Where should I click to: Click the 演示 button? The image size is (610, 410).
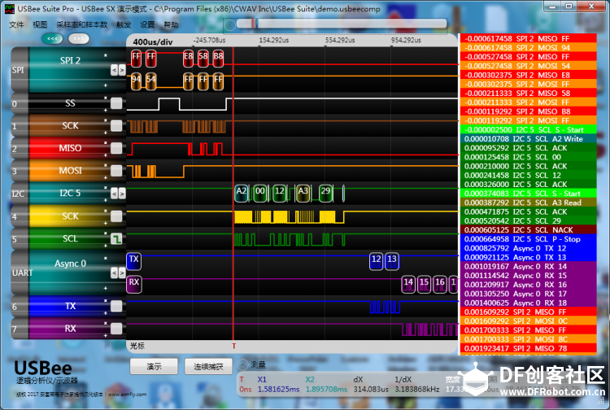pos(154,366)
